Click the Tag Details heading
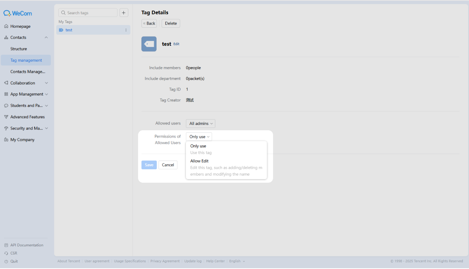Screen dimensions: 469x269 [x=155, y=13]
